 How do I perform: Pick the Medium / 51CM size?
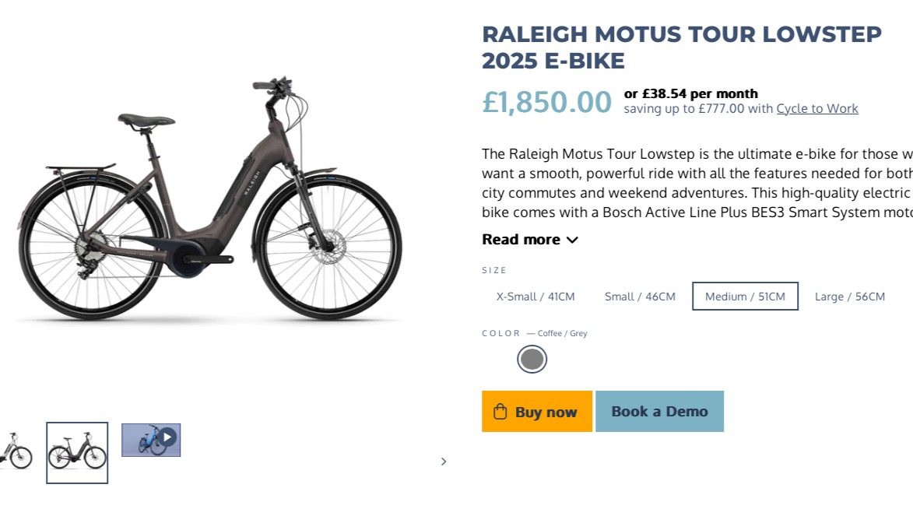(745, 297)
